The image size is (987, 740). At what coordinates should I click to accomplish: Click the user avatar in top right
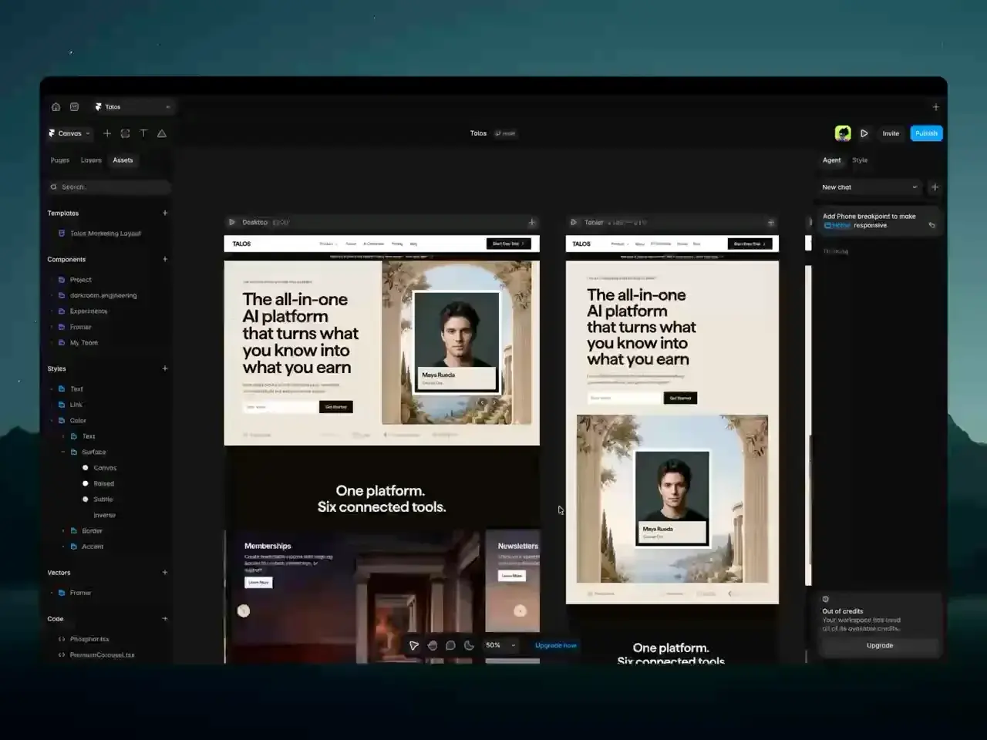point(843,133)
